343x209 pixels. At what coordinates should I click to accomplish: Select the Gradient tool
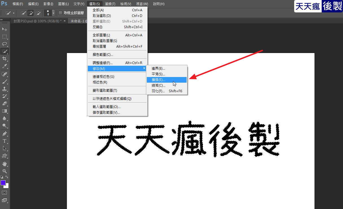pos(5,111)
